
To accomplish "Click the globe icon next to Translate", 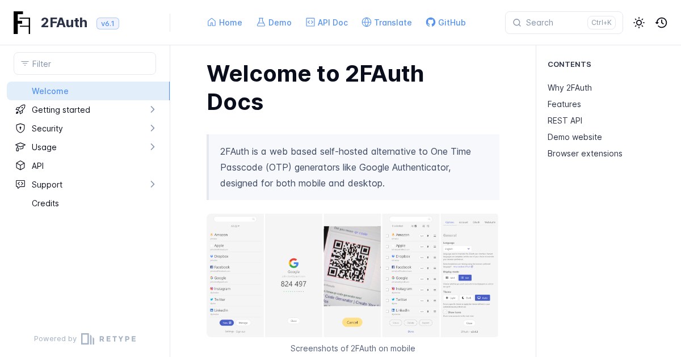I will (367, 22).
